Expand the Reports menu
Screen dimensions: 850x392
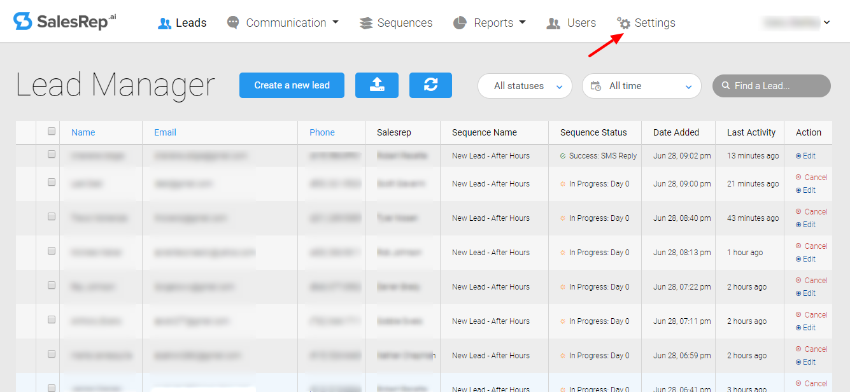click(489, 23)
